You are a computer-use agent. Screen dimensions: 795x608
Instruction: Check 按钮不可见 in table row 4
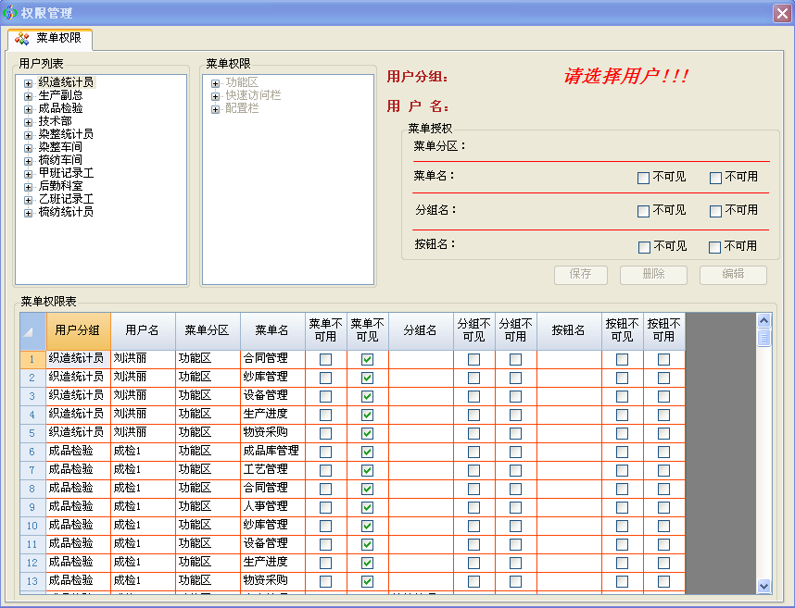click(x=622, y=416)
